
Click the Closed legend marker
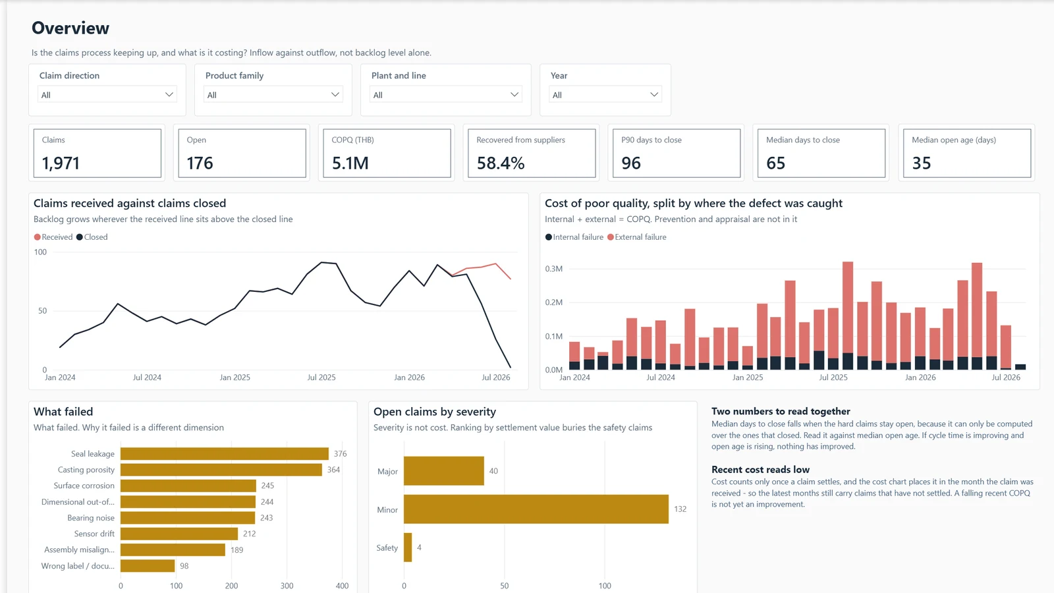click(80, 237)
